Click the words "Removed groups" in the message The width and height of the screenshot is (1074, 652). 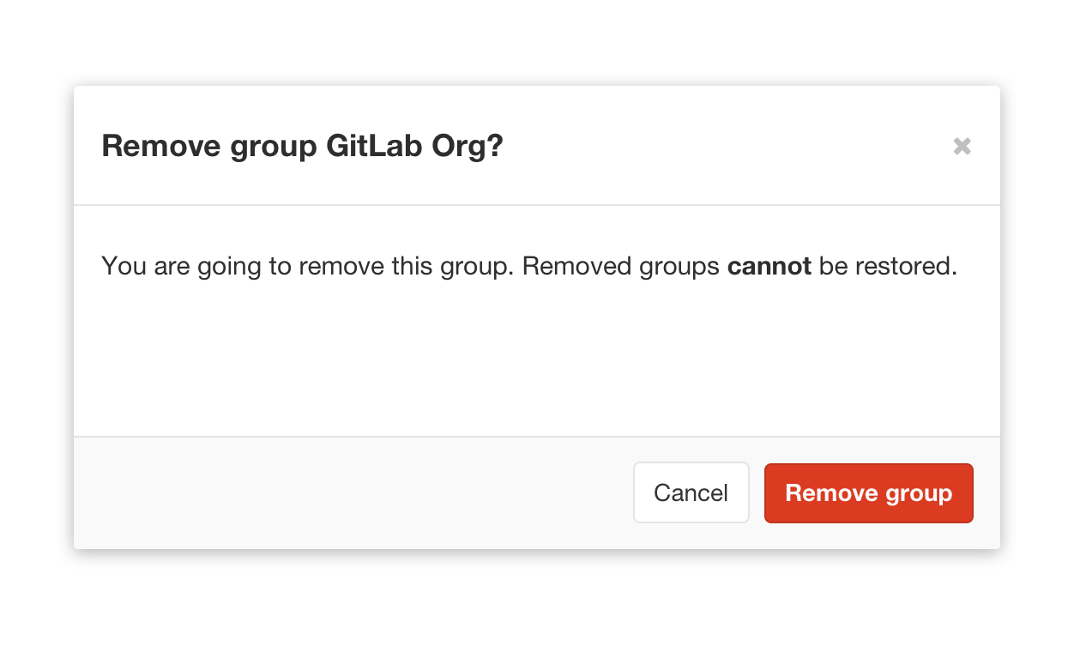tap(620, 267)
